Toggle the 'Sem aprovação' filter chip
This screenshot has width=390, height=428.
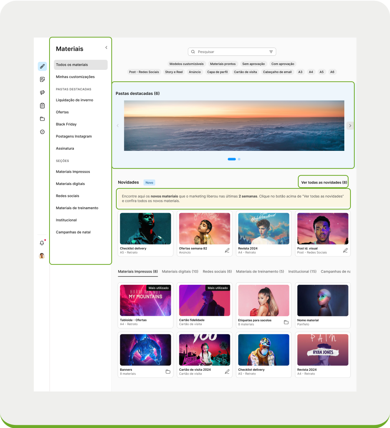coord(253,64)
